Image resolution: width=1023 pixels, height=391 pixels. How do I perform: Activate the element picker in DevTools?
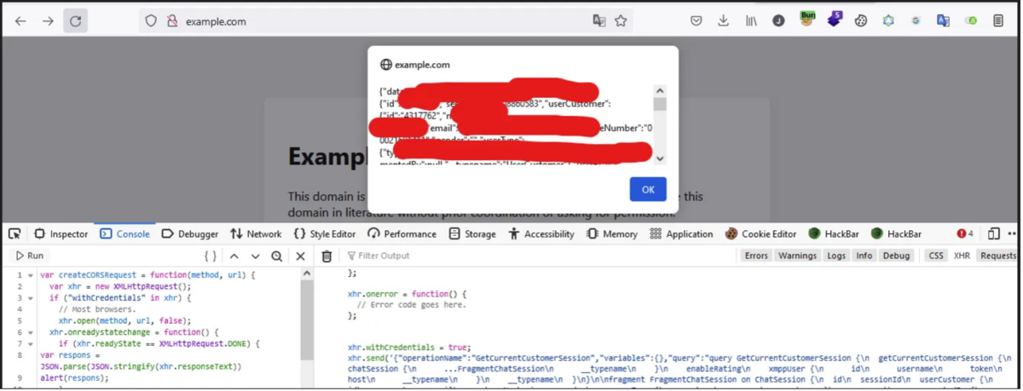tap(14, 234)
